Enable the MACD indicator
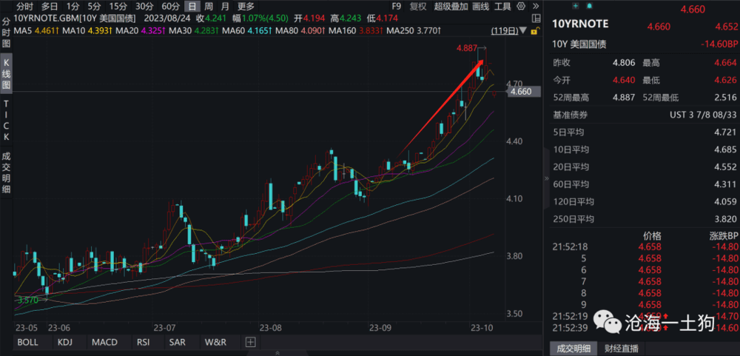 (x=105, y=342)
